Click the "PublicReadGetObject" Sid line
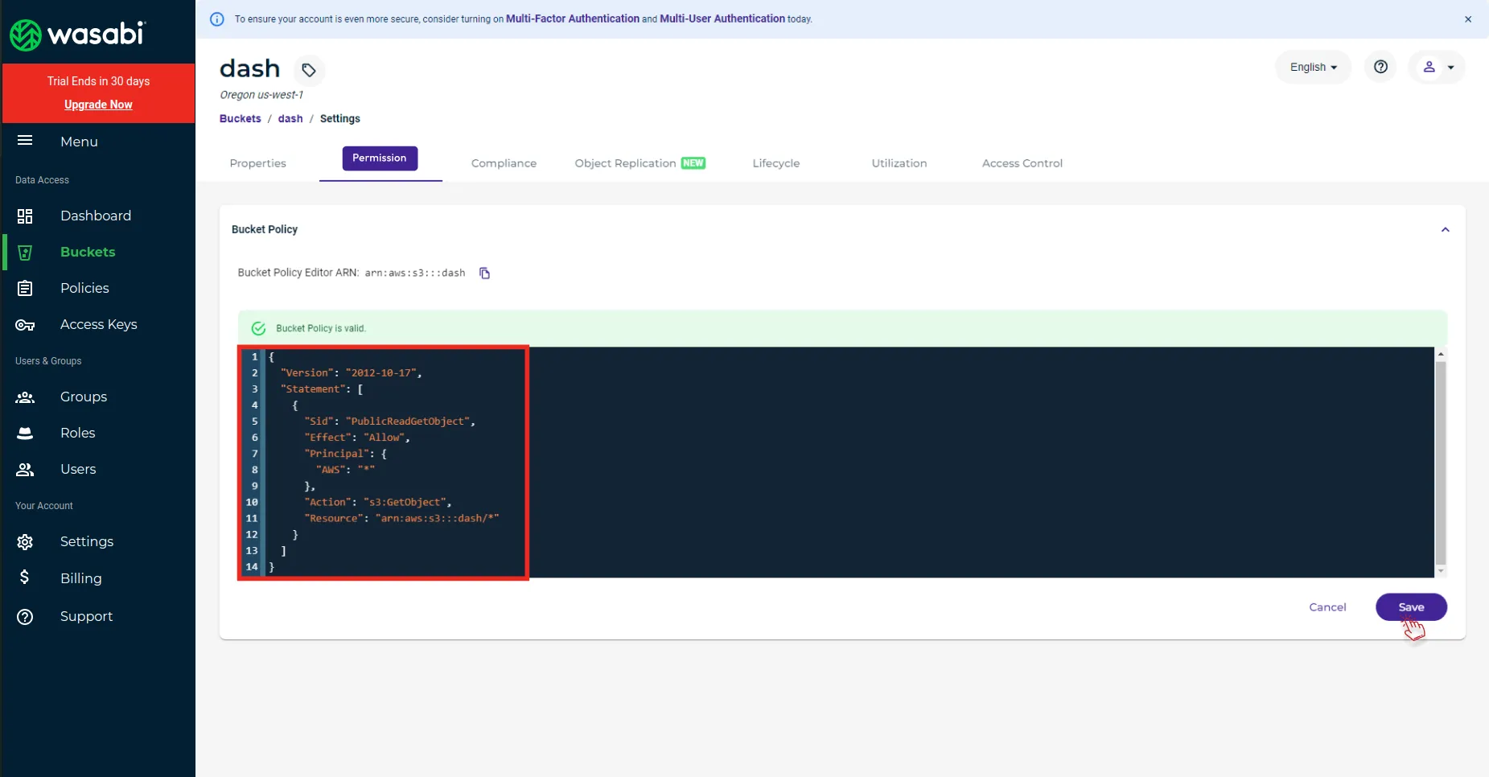 coord(390,421)
